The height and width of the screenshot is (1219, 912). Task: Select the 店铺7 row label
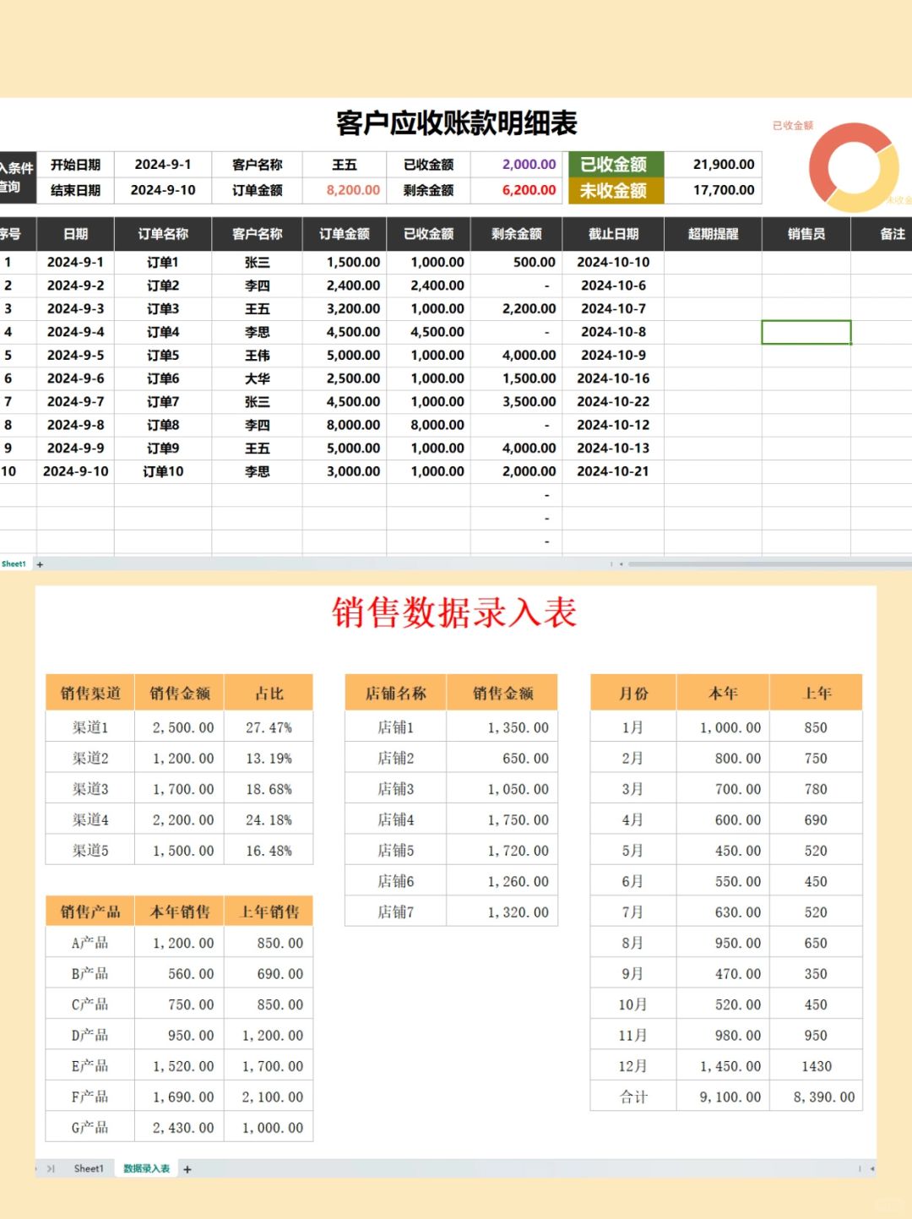396,912
